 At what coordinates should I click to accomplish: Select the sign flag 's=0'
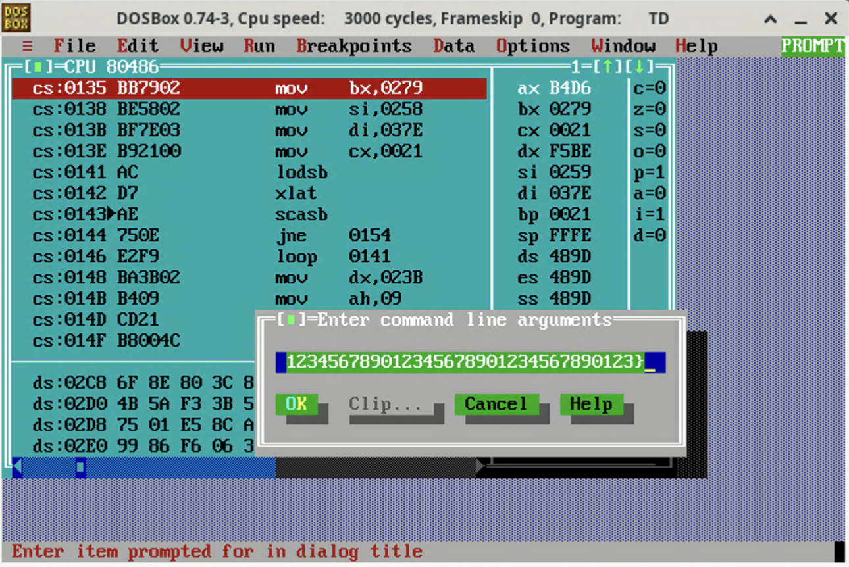tap(650, 130)
